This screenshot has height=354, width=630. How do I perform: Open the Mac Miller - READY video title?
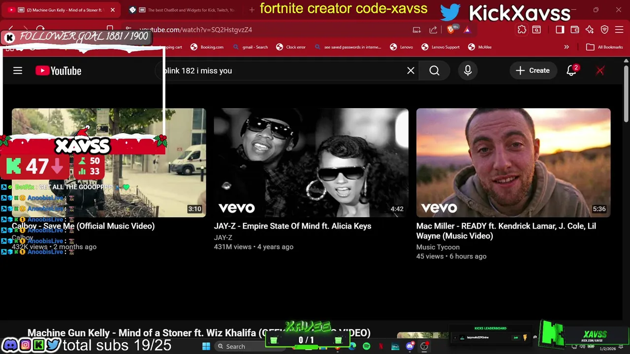click(506, 231)
